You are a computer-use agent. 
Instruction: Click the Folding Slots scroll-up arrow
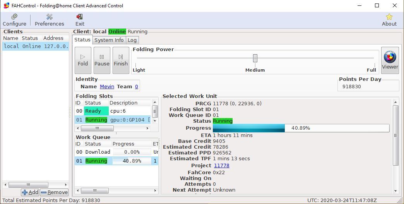(x=155, y=102)
